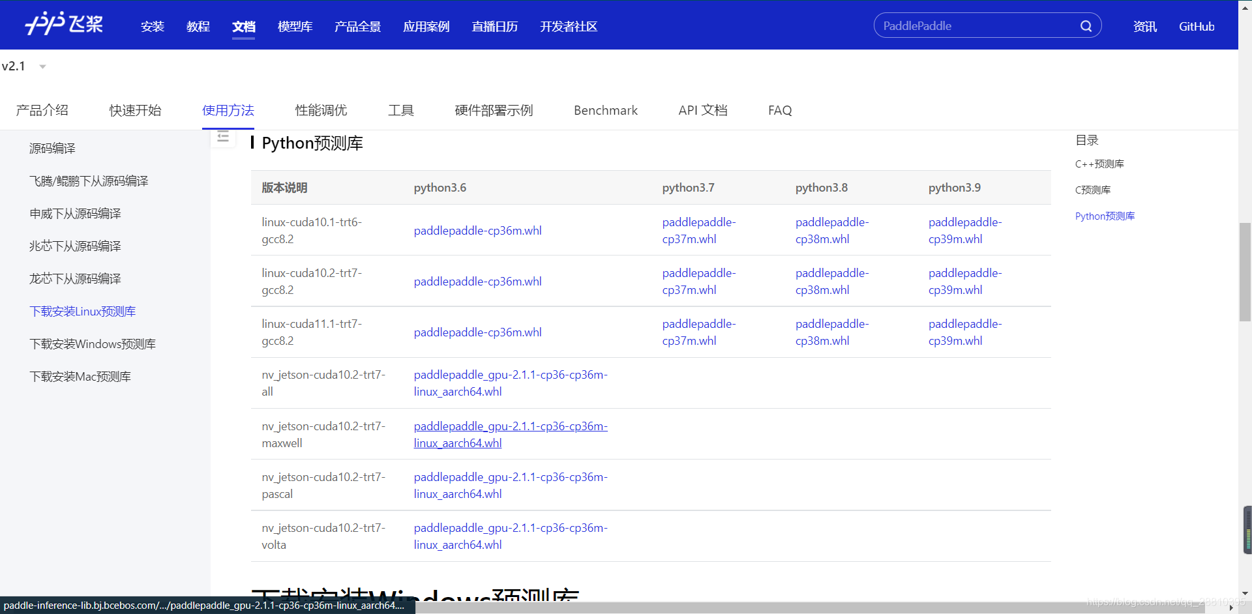Switch to the API 文档 tab
The width and height of the screenshot is (1252, 614).
703,110
